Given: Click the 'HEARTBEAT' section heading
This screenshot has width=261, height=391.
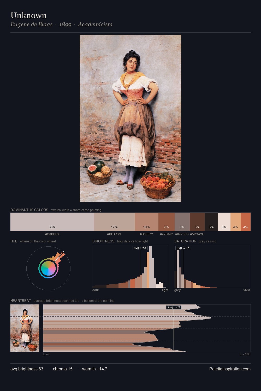Looking at the screenshot, I should (21, 301).
